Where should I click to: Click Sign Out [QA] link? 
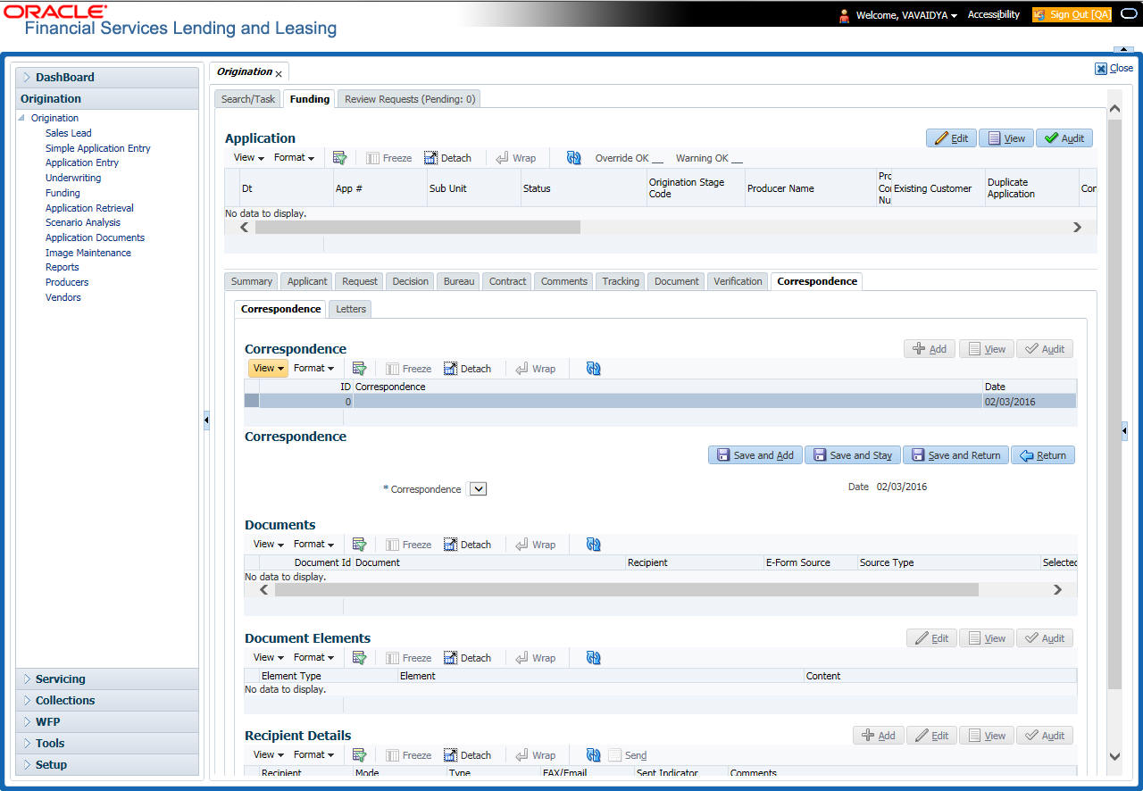1072,15
